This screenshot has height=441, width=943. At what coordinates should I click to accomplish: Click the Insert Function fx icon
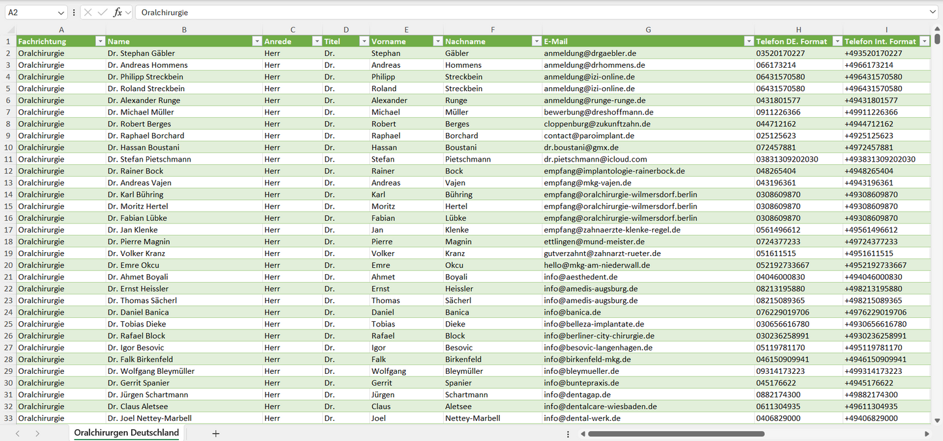[x=117, y=12]
